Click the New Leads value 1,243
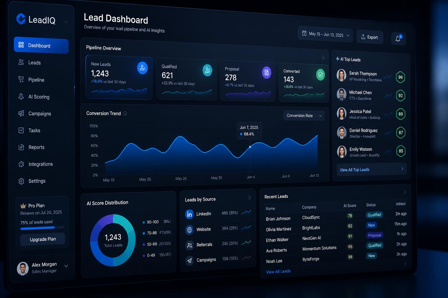The width and height of the screenshot is (448, 298). point(100,73)
